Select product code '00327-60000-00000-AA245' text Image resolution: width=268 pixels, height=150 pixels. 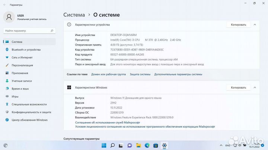tap(127, 55)
